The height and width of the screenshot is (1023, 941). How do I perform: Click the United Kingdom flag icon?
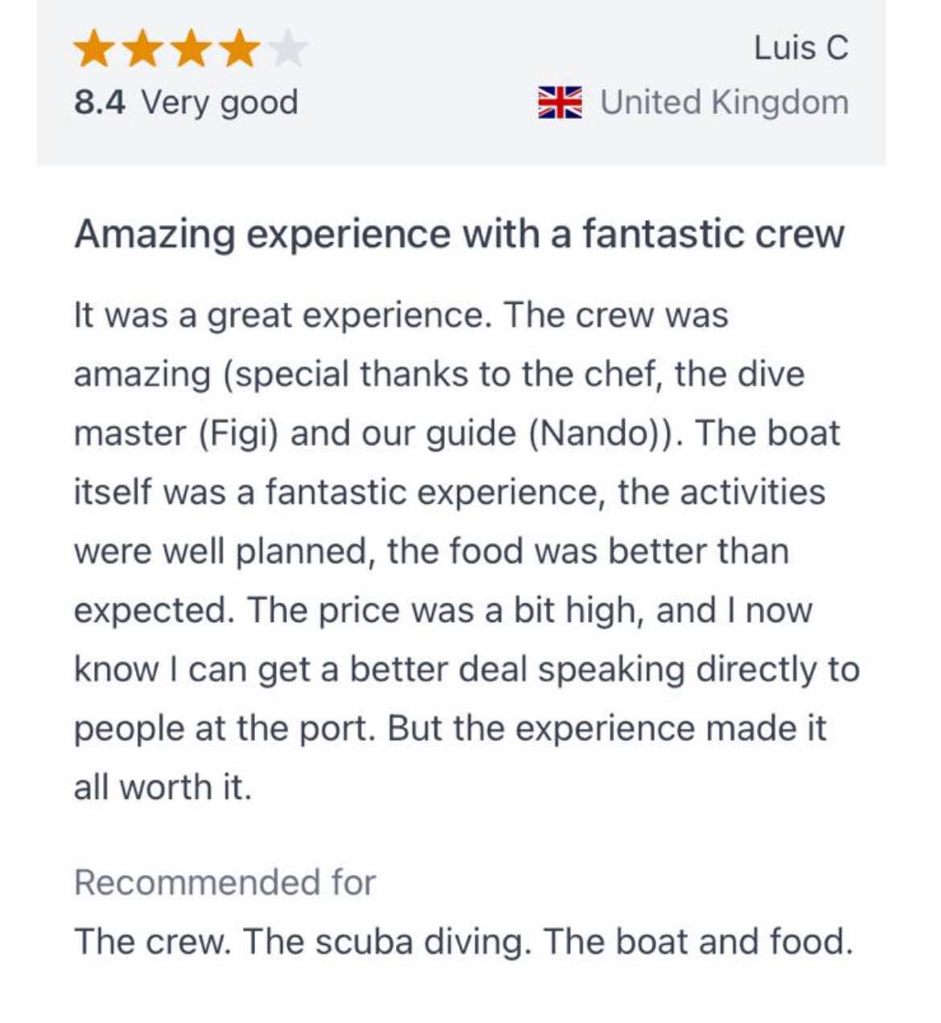(560, 103)
